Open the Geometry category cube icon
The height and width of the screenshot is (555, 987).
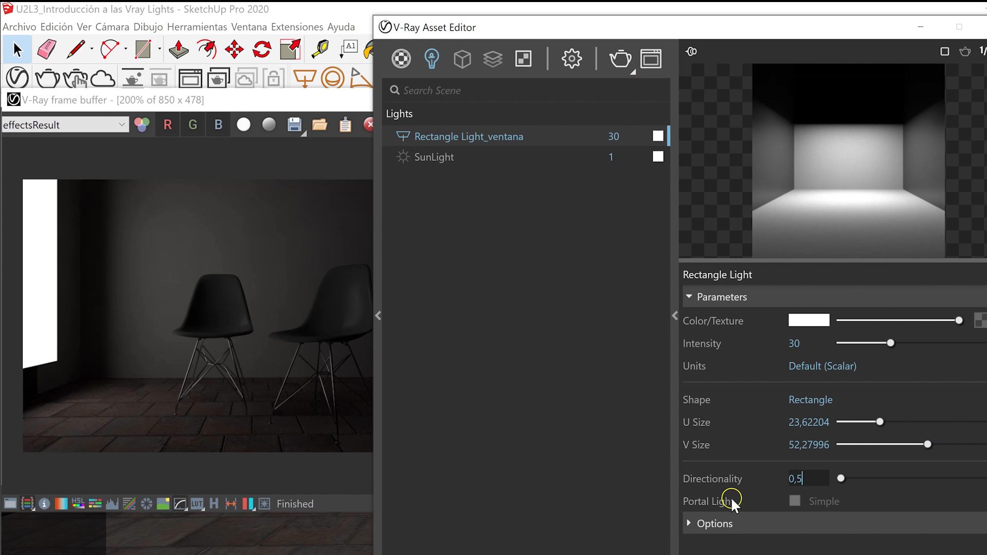coord(462,59)
